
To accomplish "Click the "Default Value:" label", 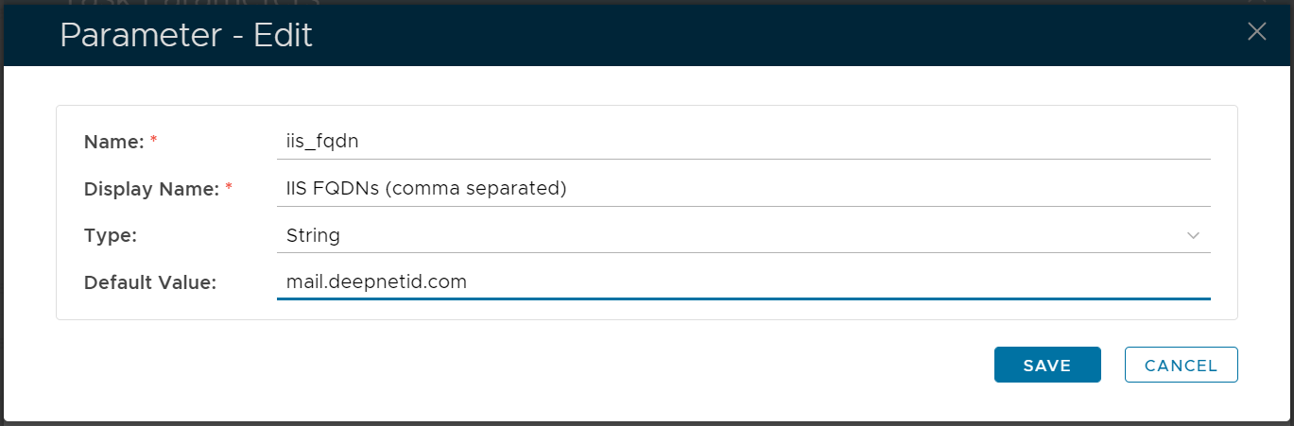I will (x=150, y=281).
